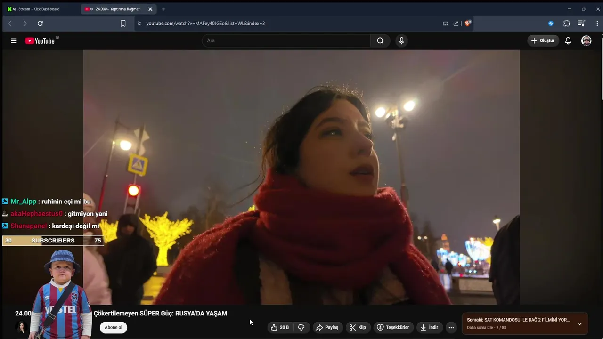Open the extensions puzzle icon
Viewport: 603px width, 339px height.
coord(567,24)
